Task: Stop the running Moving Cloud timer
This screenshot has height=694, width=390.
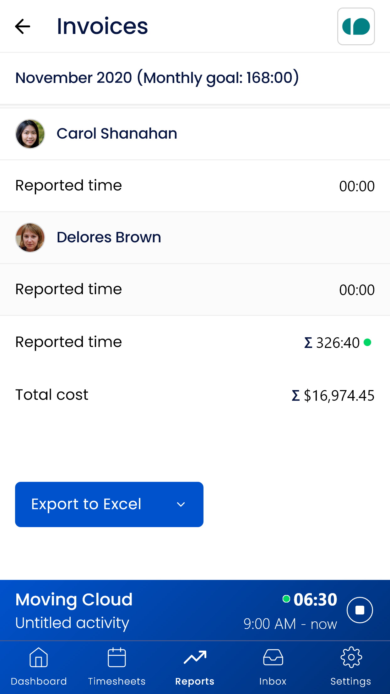Action: 360,610
